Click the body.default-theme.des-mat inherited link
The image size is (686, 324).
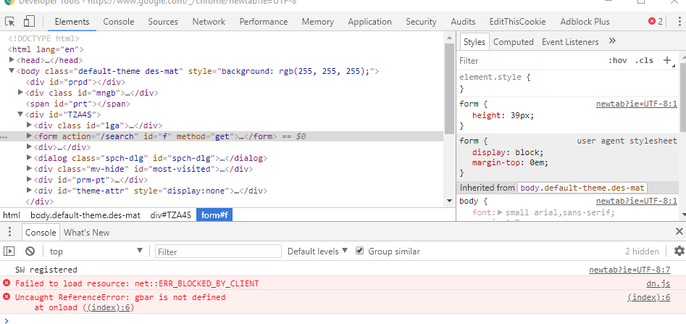[x=582, y=188]
